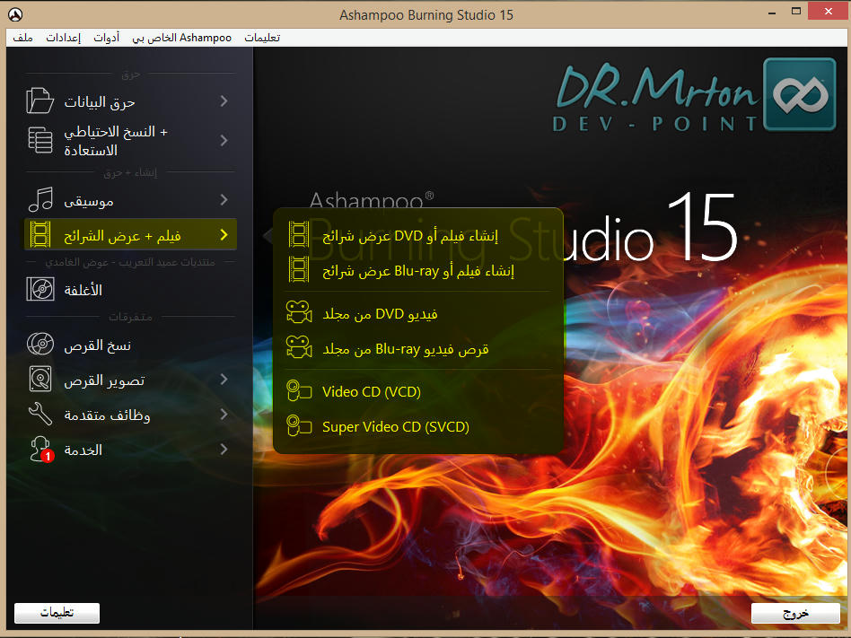Open the أدوات (Tools) menu
The width and height of the screenshot is (851, 638).
[x=106, y=38]
